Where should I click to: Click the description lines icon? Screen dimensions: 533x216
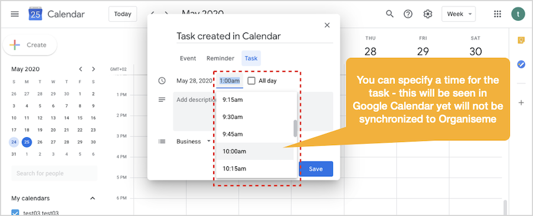coord(162,100)
